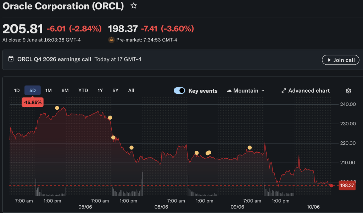
Task: Click the 08/06 date label
Action: 161,207
